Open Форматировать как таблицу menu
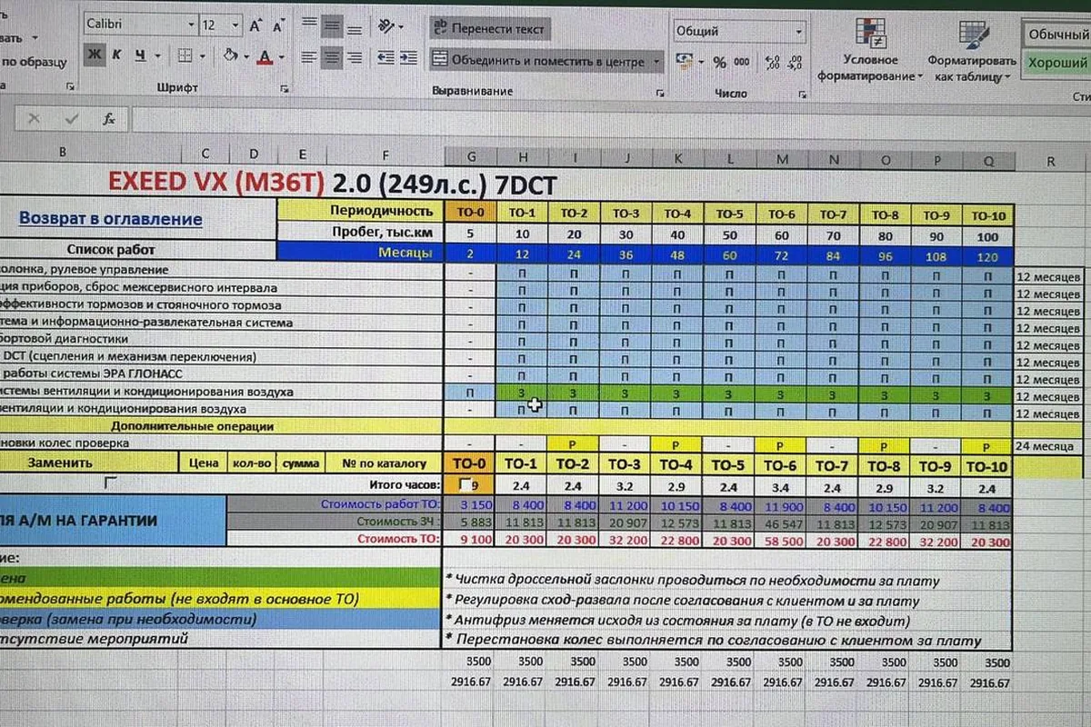The height and width of the screenshot is (727, 1091). click(x=972, y=53)
